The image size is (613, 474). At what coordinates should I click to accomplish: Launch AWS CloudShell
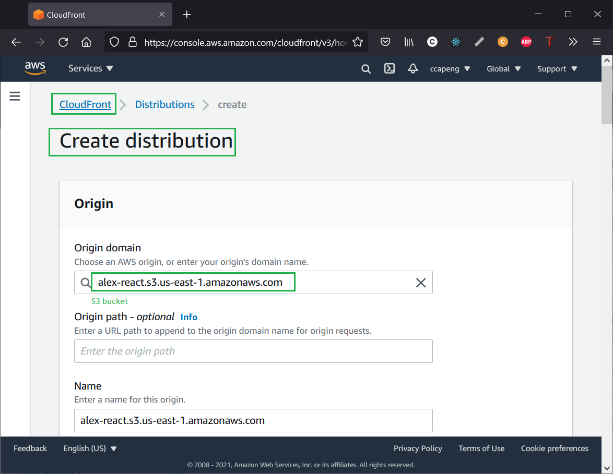(x=390, y=69)
